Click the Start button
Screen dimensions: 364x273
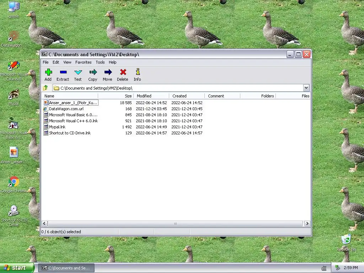(x=17, y=268)
